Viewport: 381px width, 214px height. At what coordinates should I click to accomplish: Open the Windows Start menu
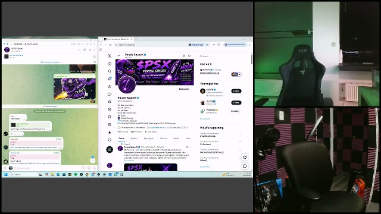[6, 174]
